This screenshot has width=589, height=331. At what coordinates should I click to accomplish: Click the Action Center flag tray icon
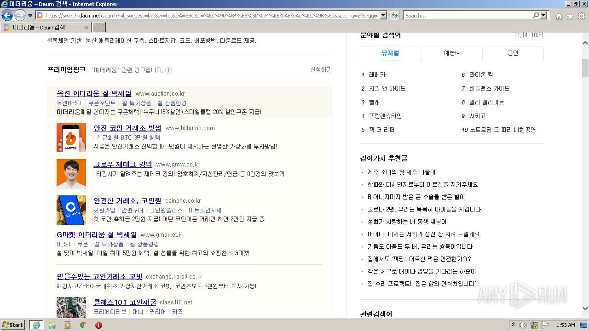[x=545, y=325]
